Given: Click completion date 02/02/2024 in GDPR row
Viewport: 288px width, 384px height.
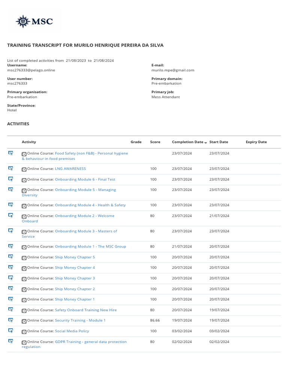Looking at the screenshot, I should (x=182, y=342).
